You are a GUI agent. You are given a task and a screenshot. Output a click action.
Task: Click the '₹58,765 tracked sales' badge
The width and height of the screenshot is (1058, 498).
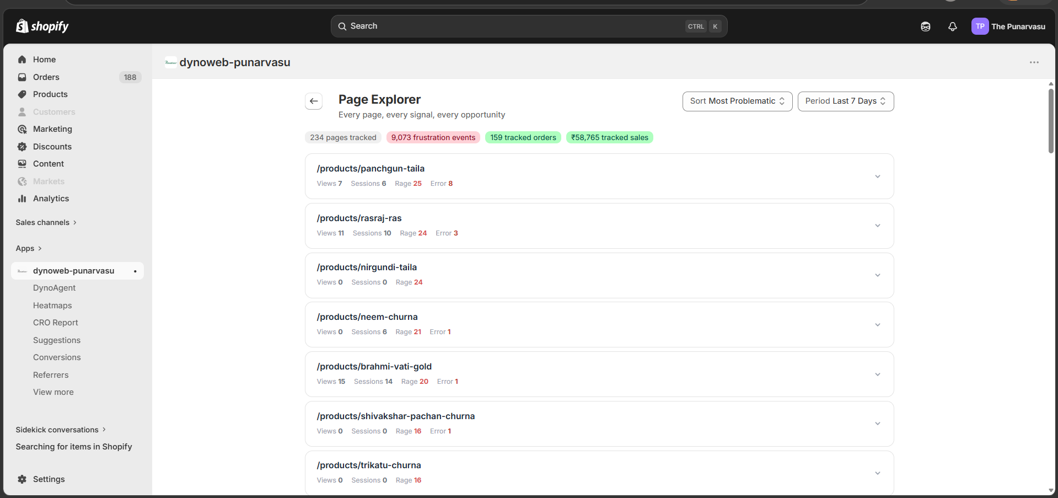610,137
